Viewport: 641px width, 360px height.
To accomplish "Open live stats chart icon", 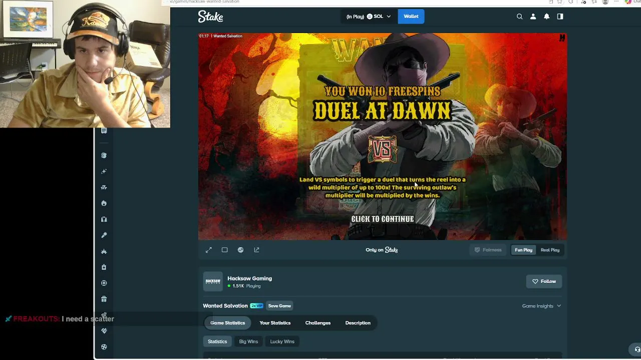I will tap(241, 250).
